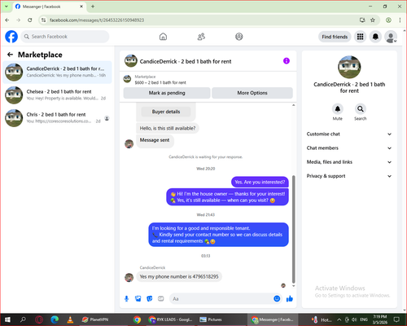This screenshot has width=407, height=326.
Task: Search in conversation magnifier icon
Action: pos(361,109)
